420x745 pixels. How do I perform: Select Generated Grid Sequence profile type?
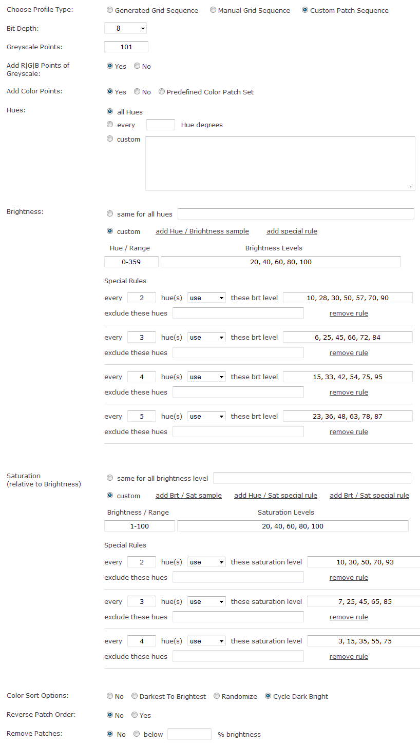(x=110, y=10)
